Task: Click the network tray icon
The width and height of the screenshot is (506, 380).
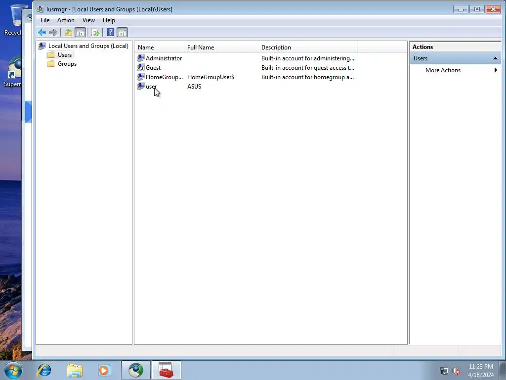Action: coord(444,371)
